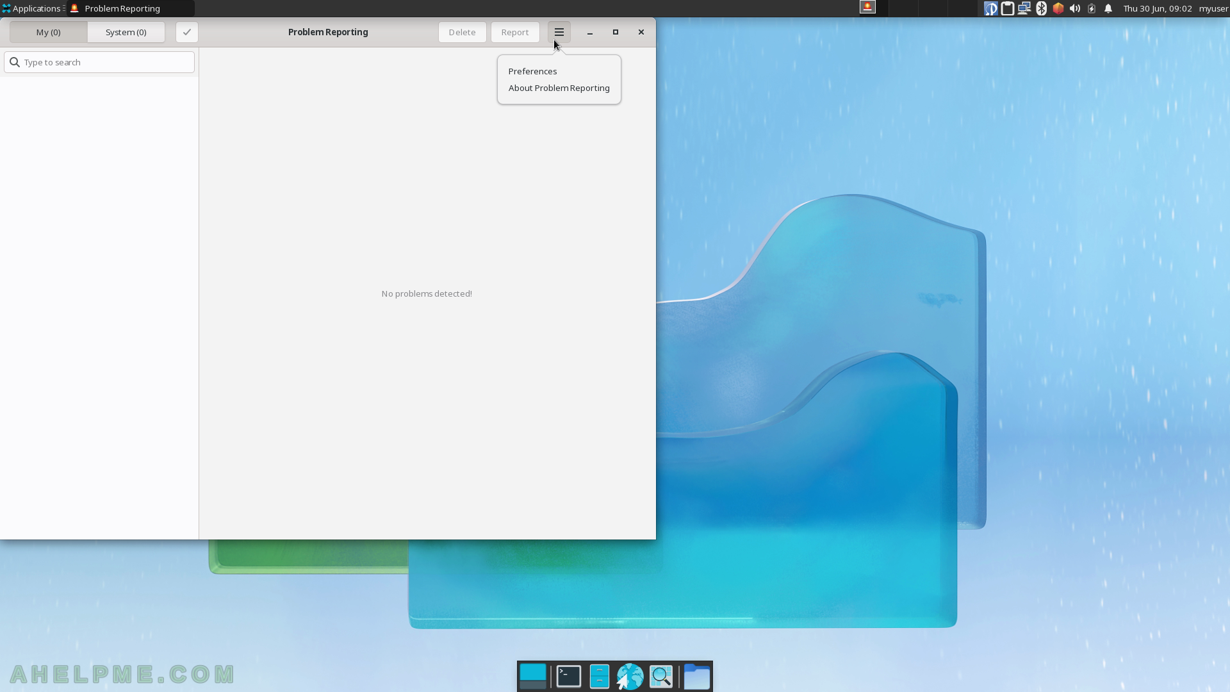Viewport: 1230px width, 692px height.
Task: Click the Report button
Action: pos(515,32)
